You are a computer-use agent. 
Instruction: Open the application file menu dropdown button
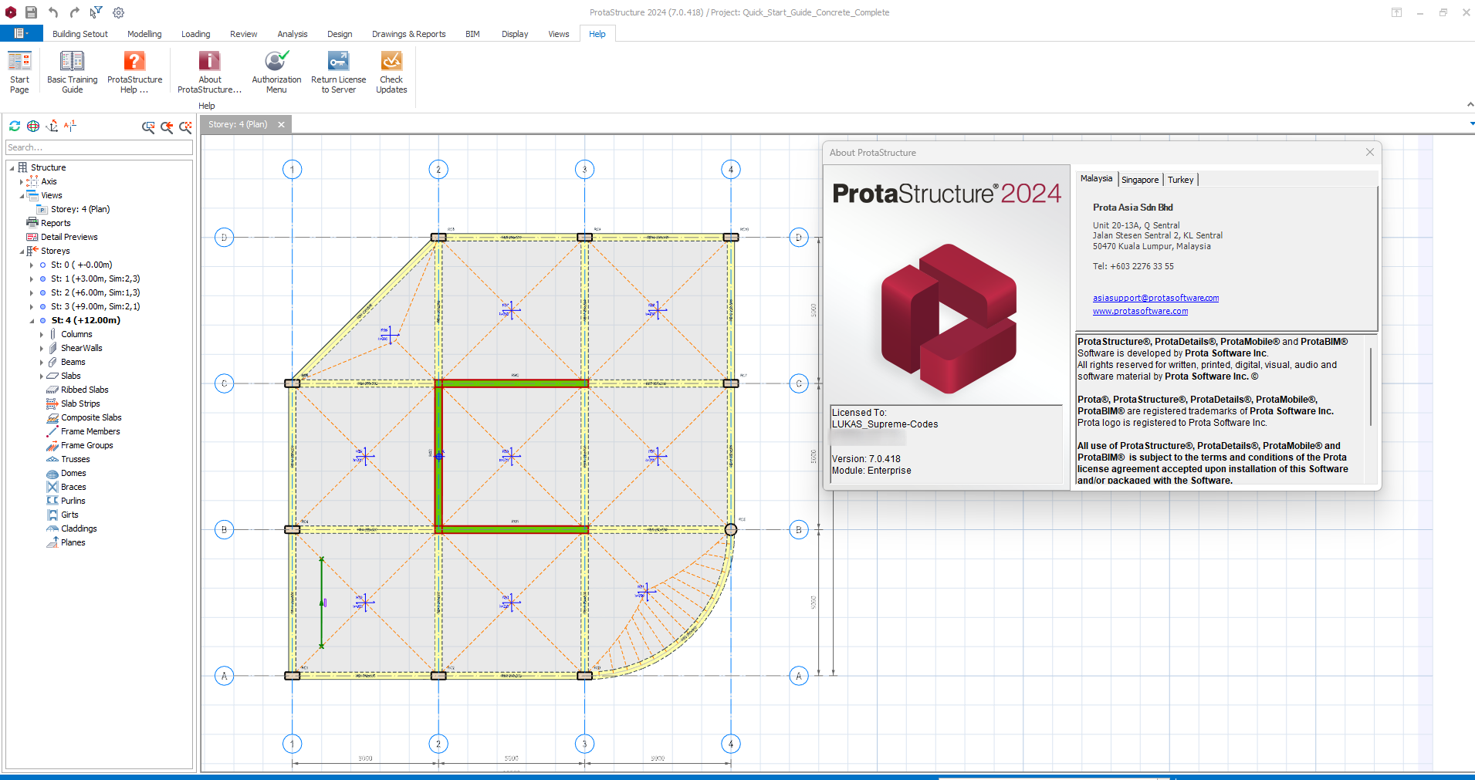22,33
